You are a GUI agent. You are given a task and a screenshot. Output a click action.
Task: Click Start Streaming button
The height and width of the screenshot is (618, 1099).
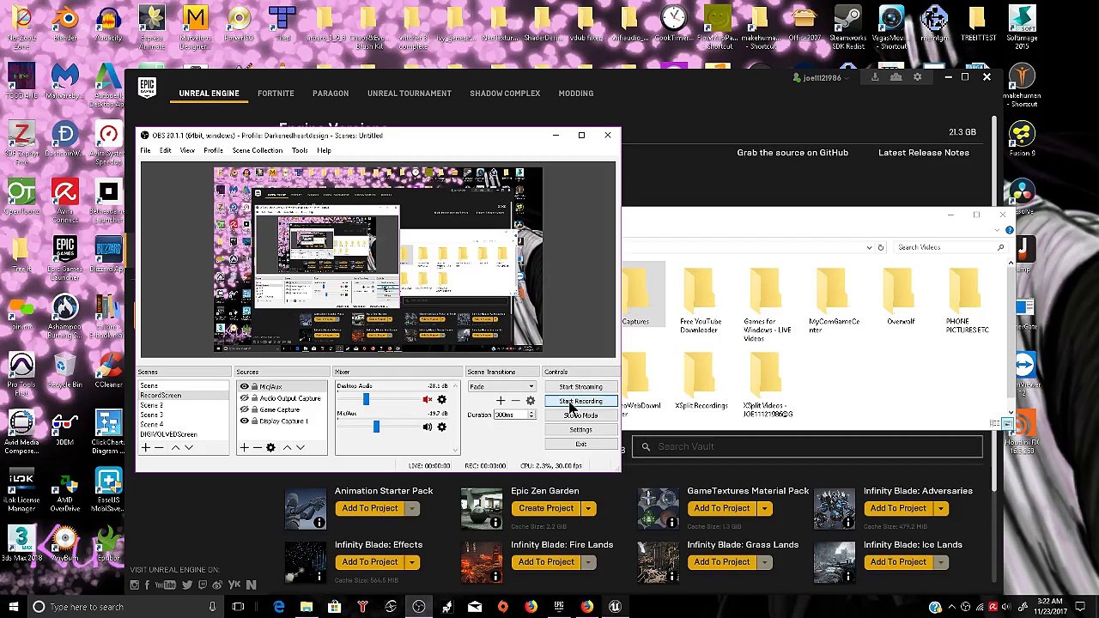pyautogui.click(x=580, y=387)
